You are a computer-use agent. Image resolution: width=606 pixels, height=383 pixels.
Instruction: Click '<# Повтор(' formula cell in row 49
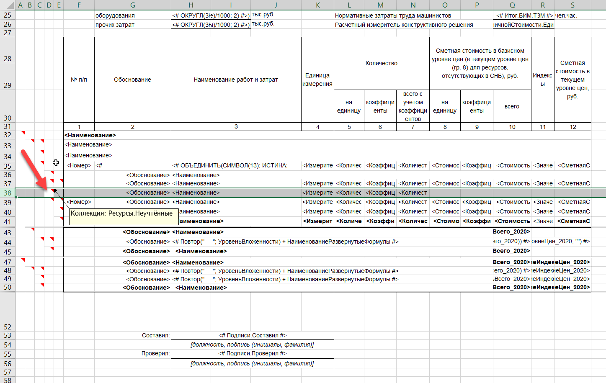[x=285, y=279]
